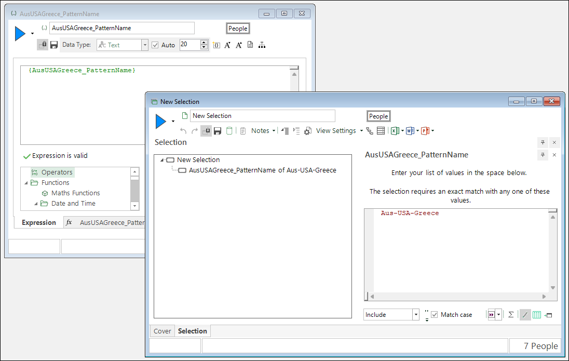Save the New Selection with the floppy disk icon
The width and height of the screenshot is (569, 361).
218,131
